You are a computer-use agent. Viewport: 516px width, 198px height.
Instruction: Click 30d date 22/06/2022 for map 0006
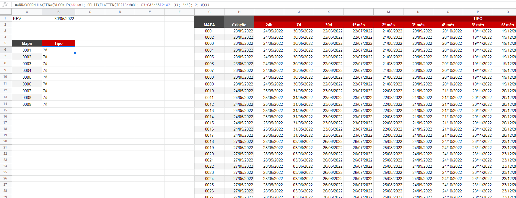pos(329,64)
